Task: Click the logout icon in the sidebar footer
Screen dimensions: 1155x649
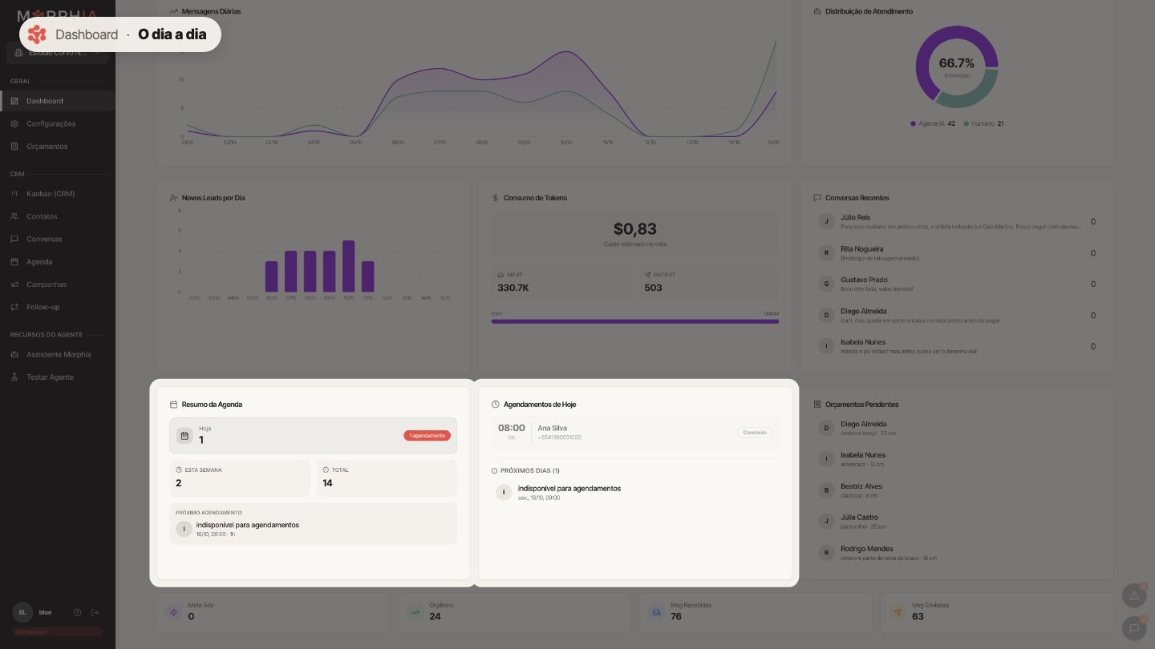Action: click(x=95, y=612)
